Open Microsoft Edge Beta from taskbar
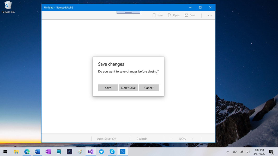 tap(27, 152)
